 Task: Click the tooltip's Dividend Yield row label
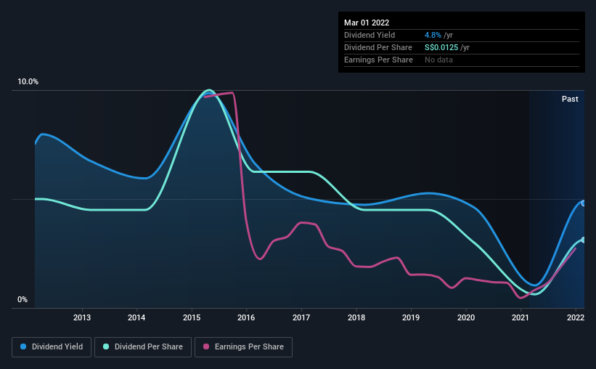tap(370, 35)
